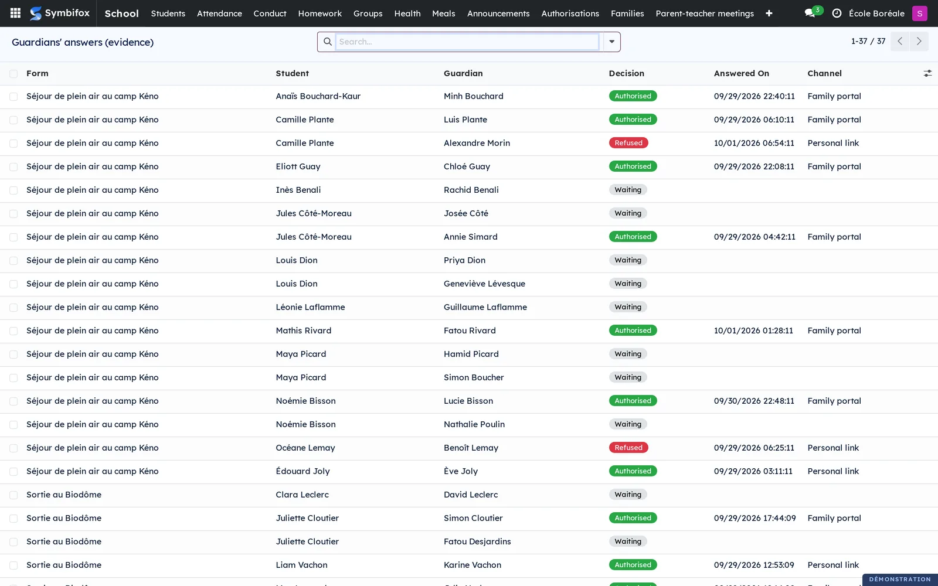938x586 pixels.
Task: Open Sortie au Biodôme row for Simon Cloutier
Action: pos(64,518)
